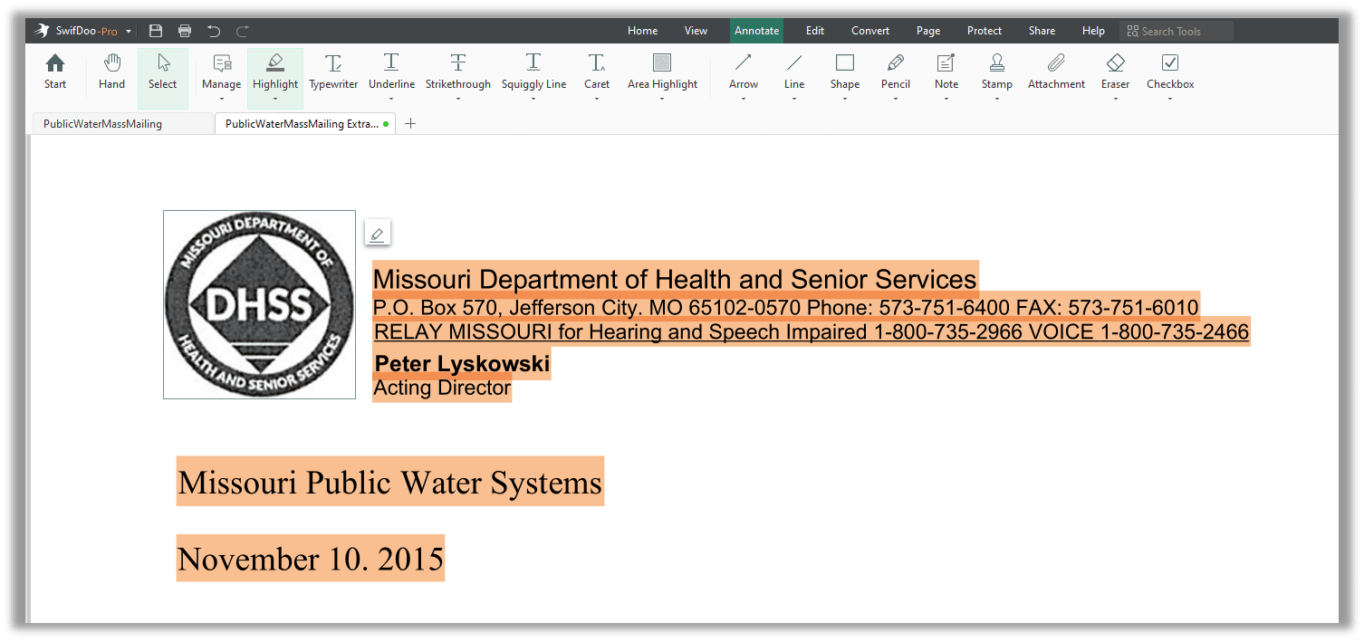Go to the Edit menu tab
The image size is (1364, 642).
click(x=815, y=31)
